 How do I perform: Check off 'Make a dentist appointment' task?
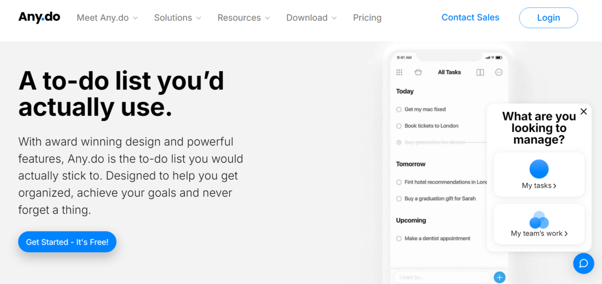click(399, 239)
